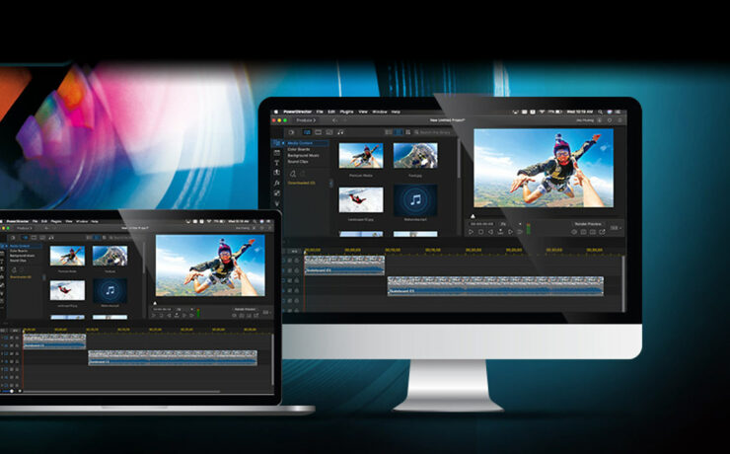The width and height of the screenshot is (730, 454).
Task: Open the Apple menu on the iMac screen
Action: coord(276,112)
